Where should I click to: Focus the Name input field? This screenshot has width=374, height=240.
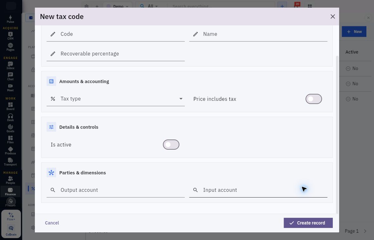click(258, 34)
